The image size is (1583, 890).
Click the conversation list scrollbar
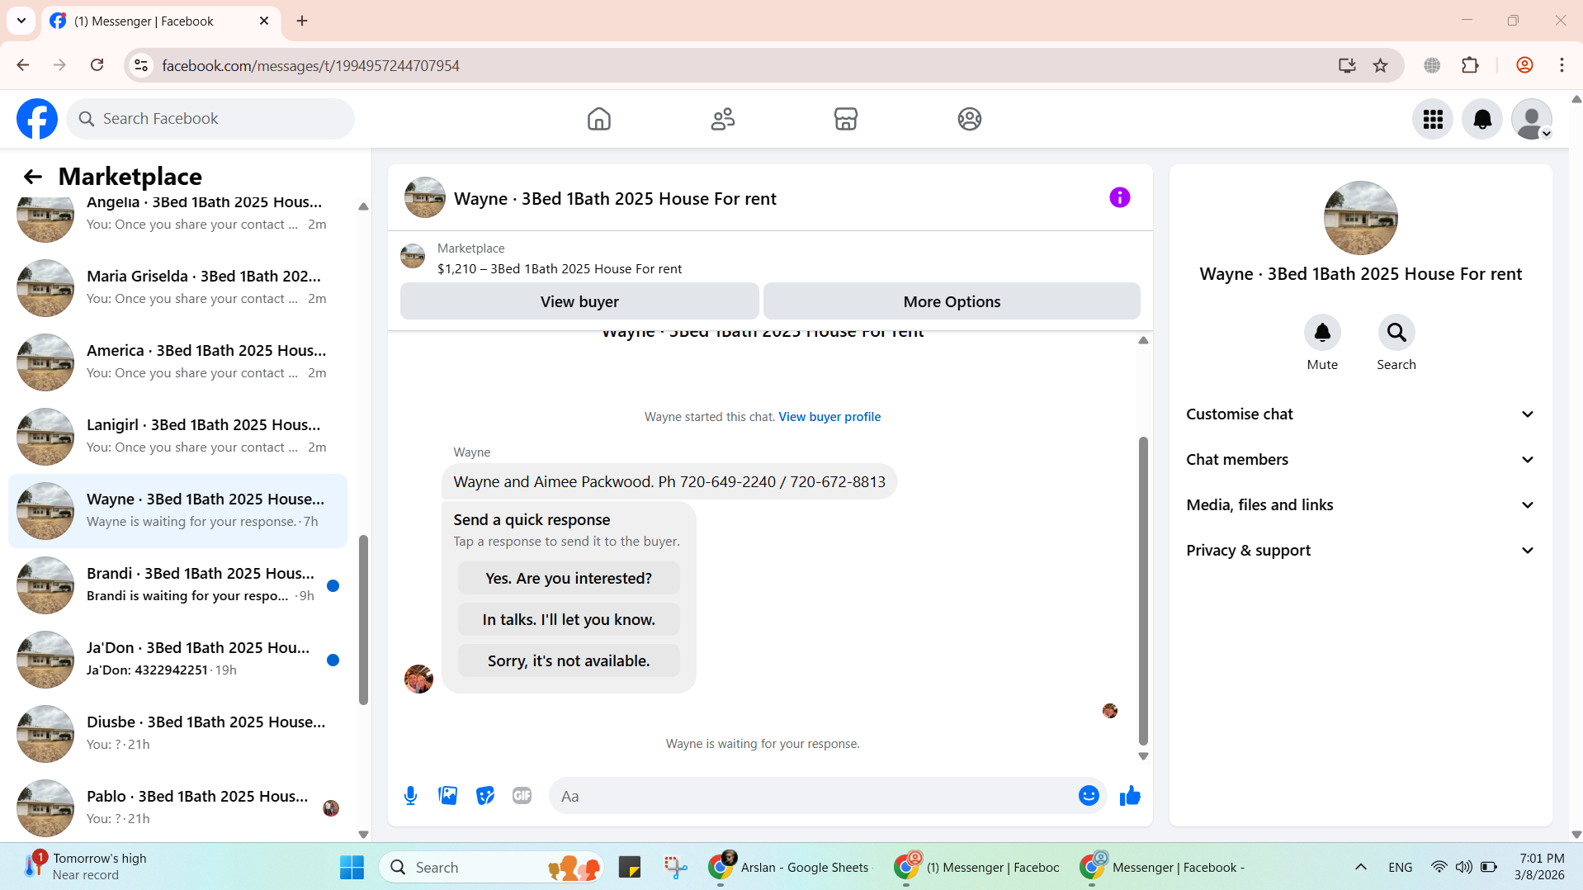pos(363,619)
